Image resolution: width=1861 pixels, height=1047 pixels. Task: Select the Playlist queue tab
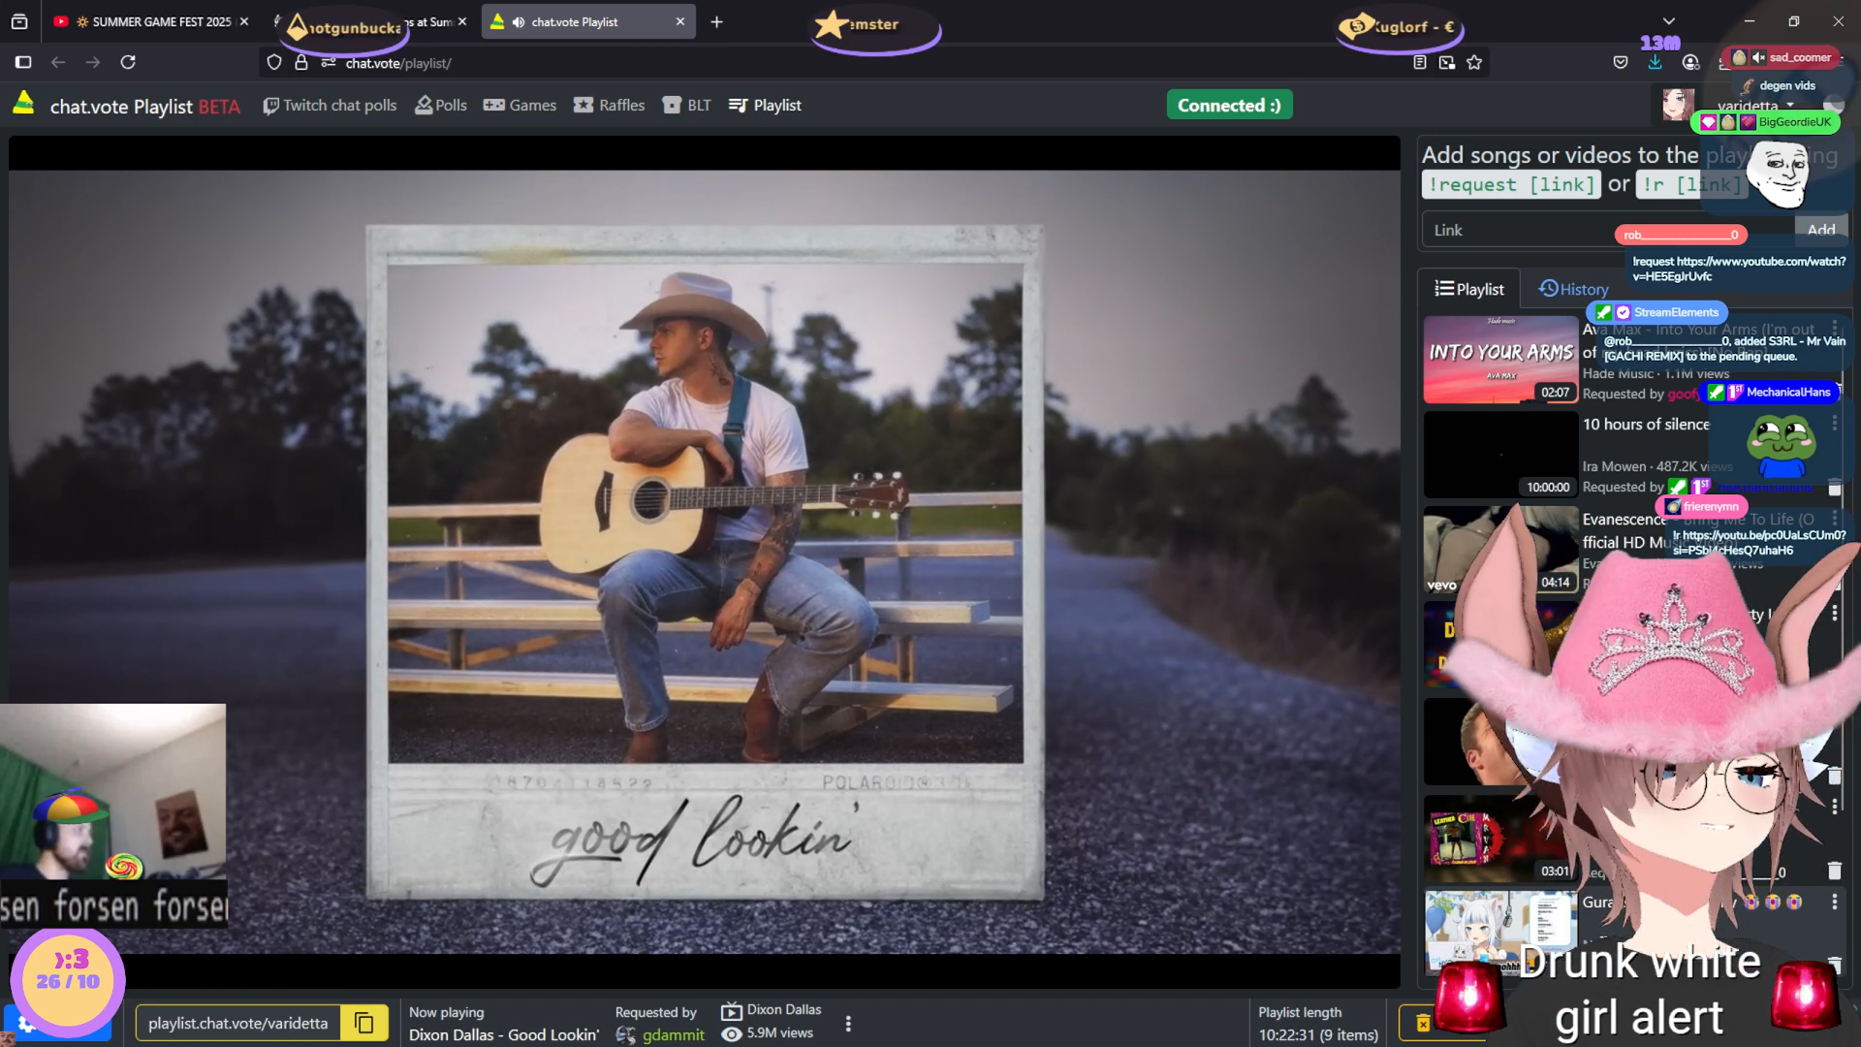[1469, 289]
